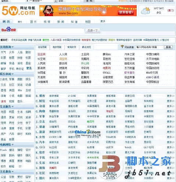Click 更多>> on the B. 博客 row
Viewport: 176px width, 182px height.
(170, 96)
